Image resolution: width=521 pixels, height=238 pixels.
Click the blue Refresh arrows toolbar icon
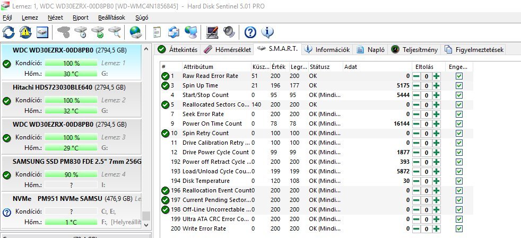(x=8, y=32)
